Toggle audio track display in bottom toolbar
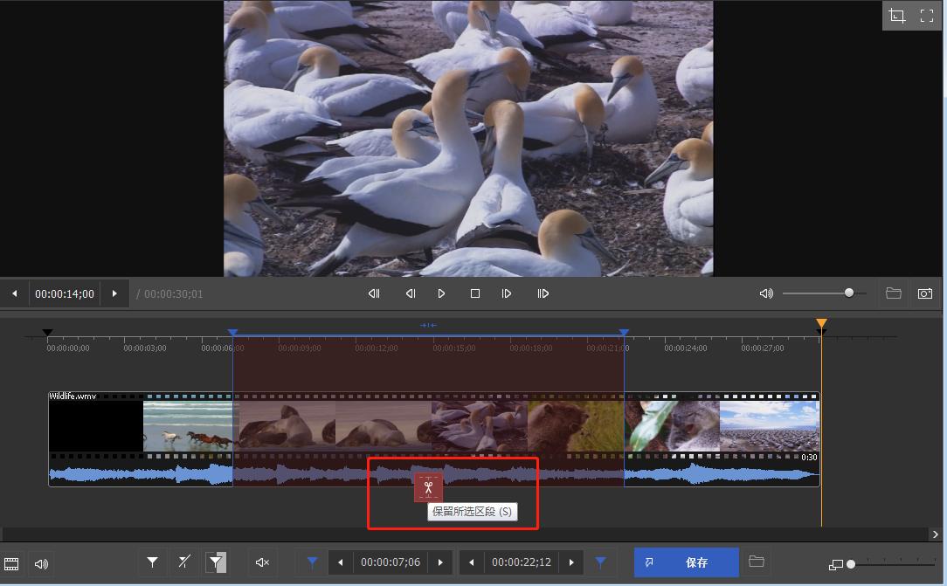This screenshot has height=586, width=947. (x=41, y=563)
